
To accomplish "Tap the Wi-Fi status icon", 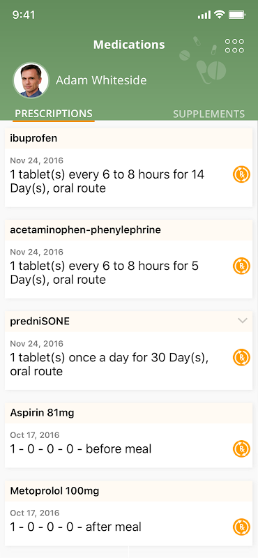I will coord(220,15).
